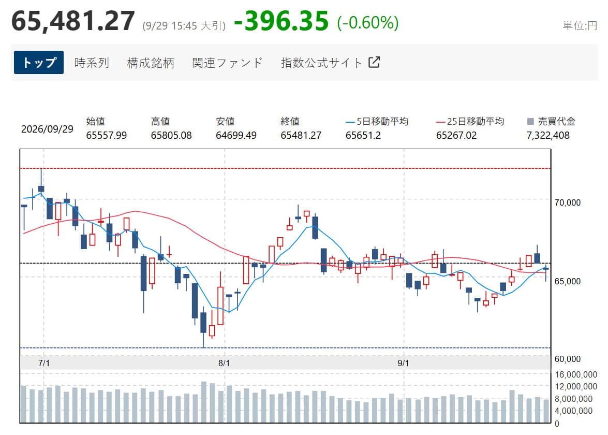Click the percentage change (-0.60%)
Image resolution: width=608 pixels, height=435 pixels.
tap(367, 22)
